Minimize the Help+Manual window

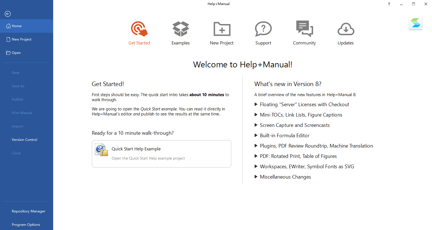tap(401, 4)
